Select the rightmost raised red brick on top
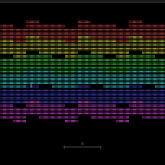Screen dimensions: 165x165 135,22
